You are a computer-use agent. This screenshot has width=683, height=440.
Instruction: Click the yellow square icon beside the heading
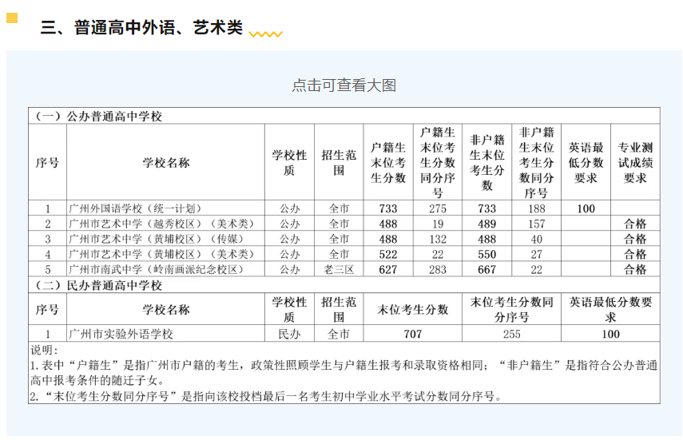[x=12, y=18]
